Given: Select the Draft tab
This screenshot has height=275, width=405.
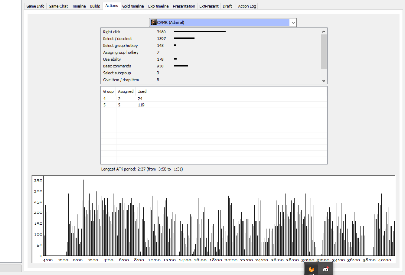Looking at the screenshot, I should pos(227,6).
